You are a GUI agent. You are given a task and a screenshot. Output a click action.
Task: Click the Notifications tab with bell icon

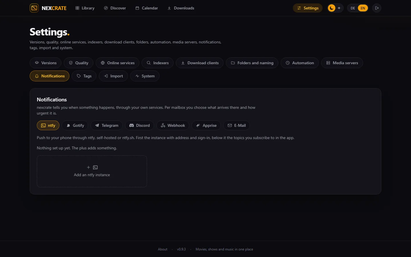pyautogui.click(x=50, y=76)
